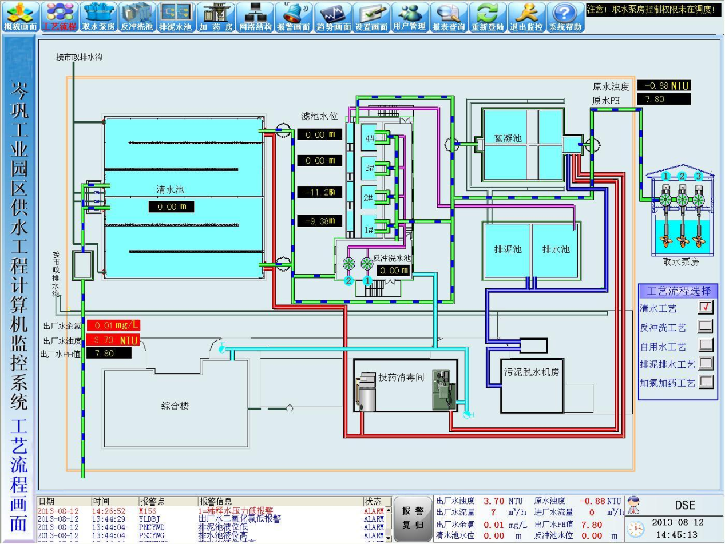
Task: Open the 加药房 dosing room screen
Action: click(215, 17)
